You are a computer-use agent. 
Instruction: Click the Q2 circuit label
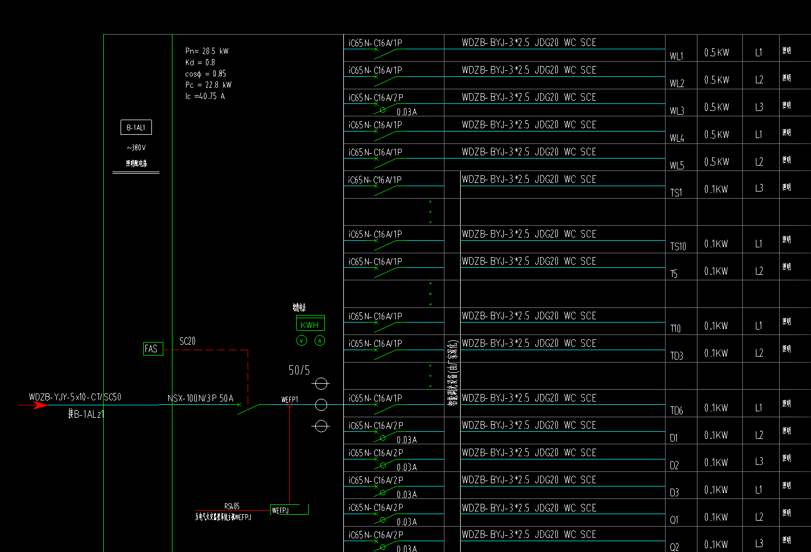click(x=674, y=547)
